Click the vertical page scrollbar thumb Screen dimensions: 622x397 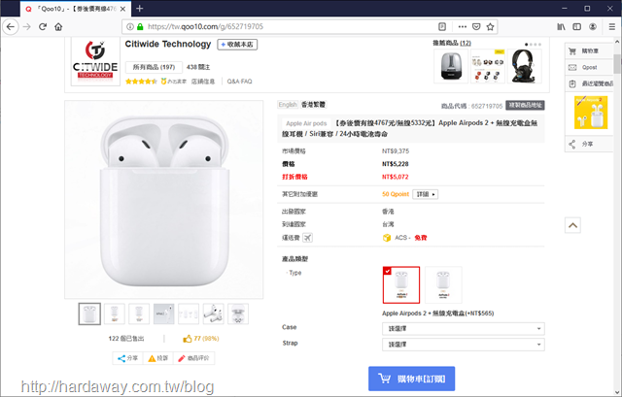click(x=617, y=63)
